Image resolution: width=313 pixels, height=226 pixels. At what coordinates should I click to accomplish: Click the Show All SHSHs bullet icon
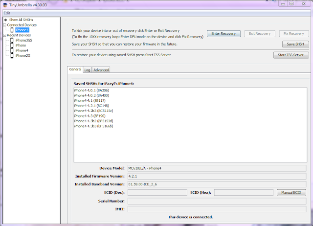[x=5, y=20]
